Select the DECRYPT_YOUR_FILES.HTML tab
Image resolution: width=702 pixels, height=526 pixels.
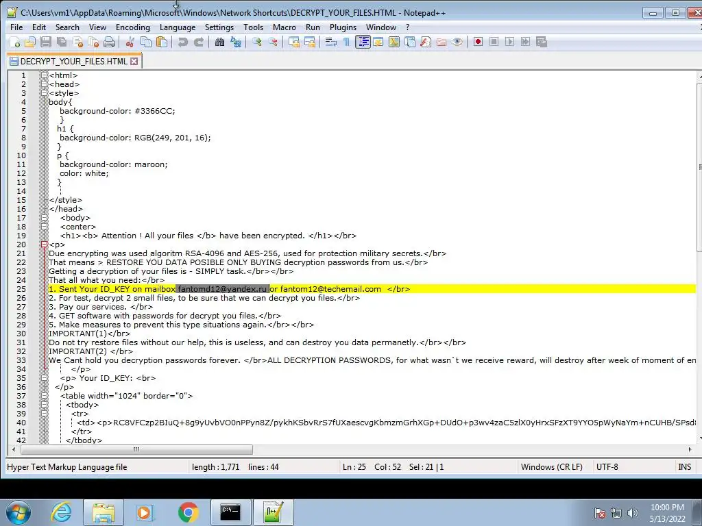click(74, 61)
